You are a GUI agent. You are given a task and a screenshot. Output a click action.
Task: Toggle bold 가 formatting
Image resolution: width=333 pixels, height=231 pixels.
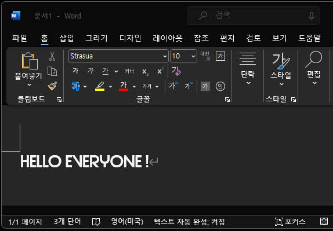pos(75,71)
